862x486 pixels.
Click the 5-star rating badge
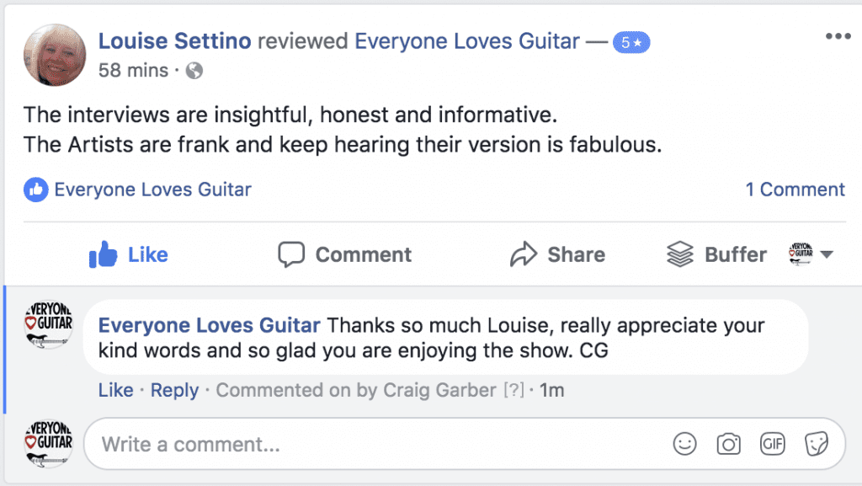click(x=631, y=41)
